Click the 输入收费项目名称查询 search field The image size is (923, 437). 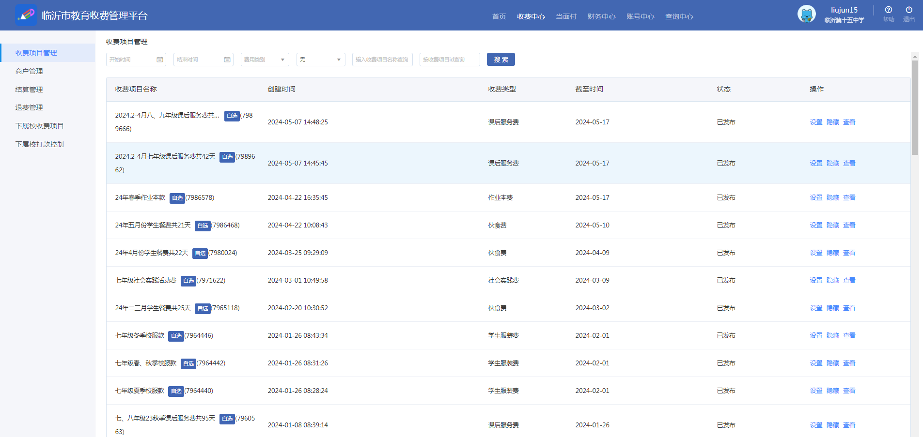pos(382,60)
